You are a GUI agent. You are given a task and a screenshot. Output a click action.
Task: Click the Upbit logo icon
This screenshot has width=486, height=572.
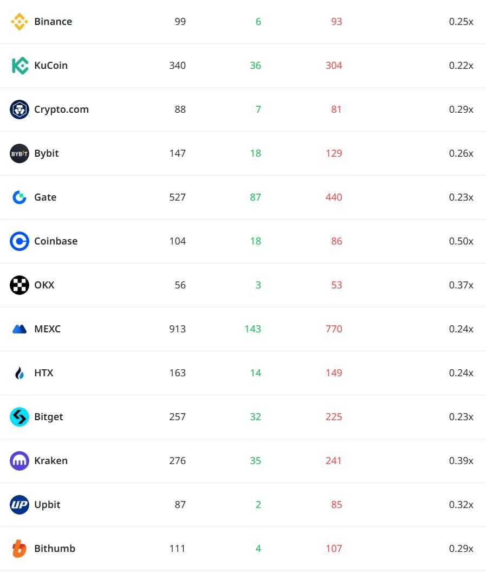point(20,505)
